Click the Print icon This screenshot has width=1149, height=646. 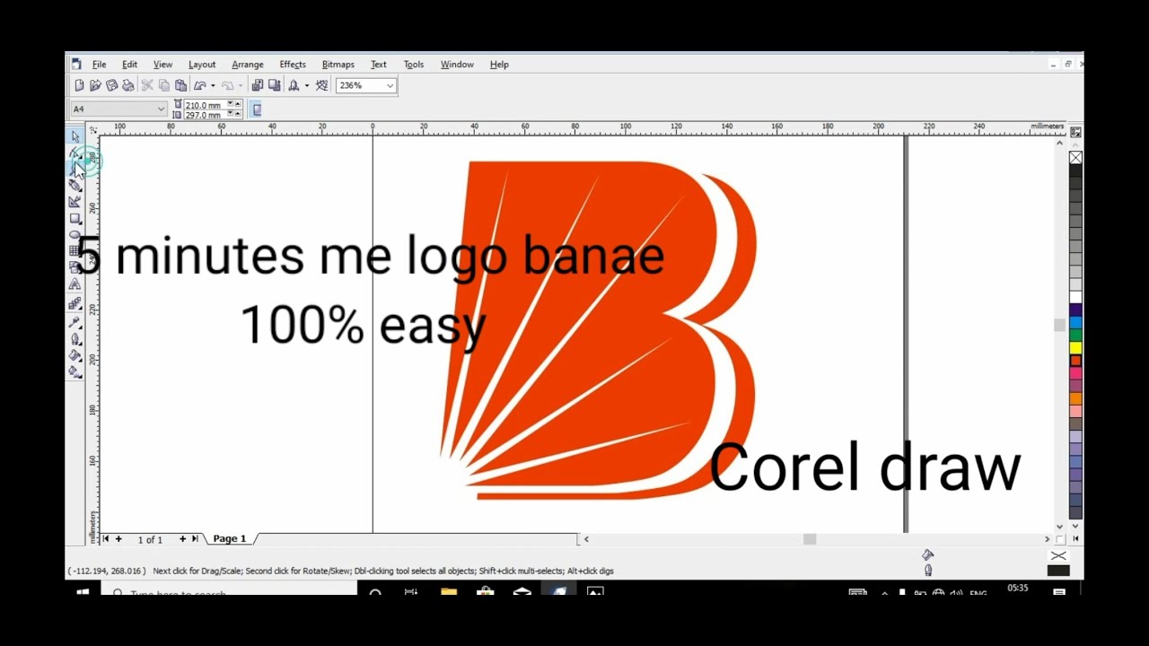click(x=128, y=85)
